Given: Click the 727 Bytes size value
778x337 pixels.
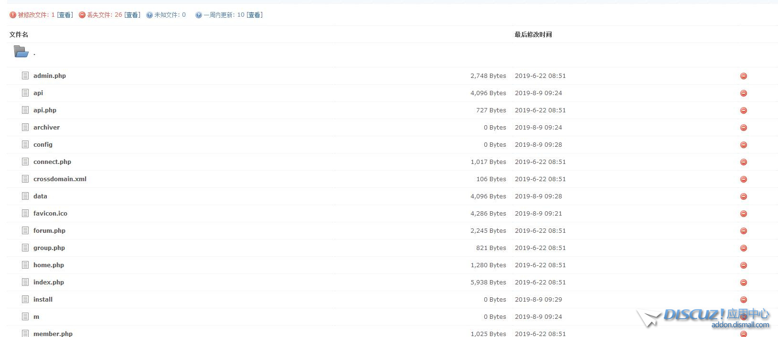Looking at the screenshot, I should pyautogui.click(x=491, y=110).
